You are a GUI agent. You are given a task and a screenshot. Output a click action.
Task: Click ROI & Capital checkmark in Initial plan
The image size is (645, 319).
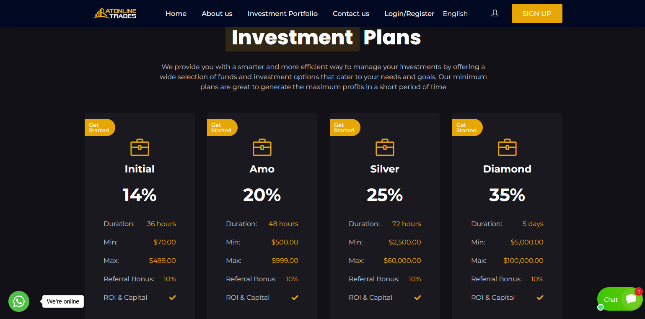(172, 298)
